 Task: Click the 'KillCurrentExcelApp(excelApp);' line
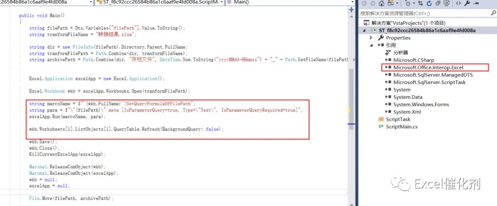(x=67, y=154)
